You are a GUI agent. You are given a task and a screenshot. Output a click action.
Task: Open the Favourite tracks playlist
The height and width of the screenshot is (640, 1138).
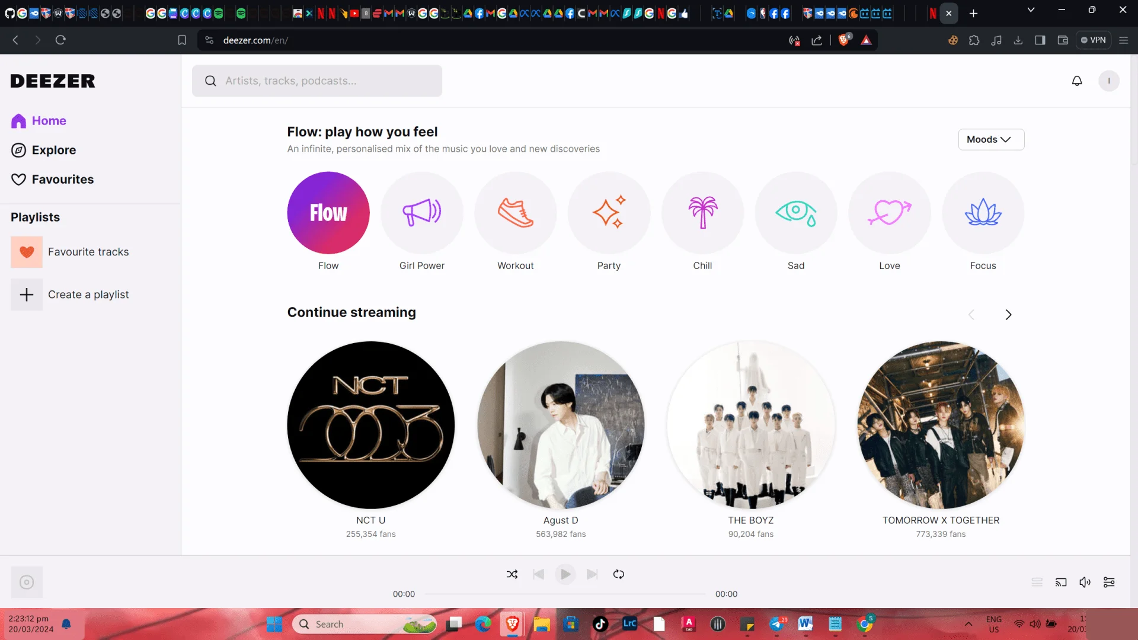pos(70,252)
